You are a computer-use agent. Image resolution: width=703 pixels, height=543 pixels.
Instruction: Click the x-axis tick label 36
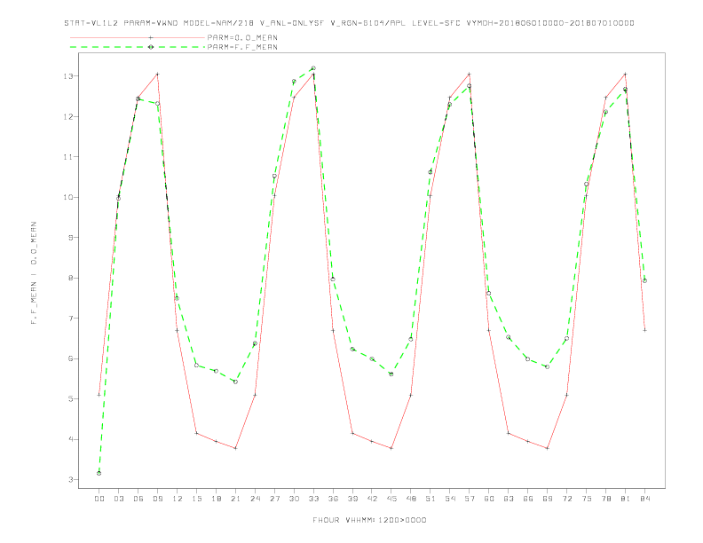point(333,499)
